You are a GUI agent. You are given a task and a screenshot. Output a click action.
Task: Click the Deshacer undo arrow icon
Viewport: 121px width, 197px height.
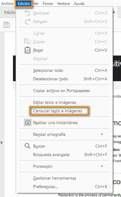(27, 13)
